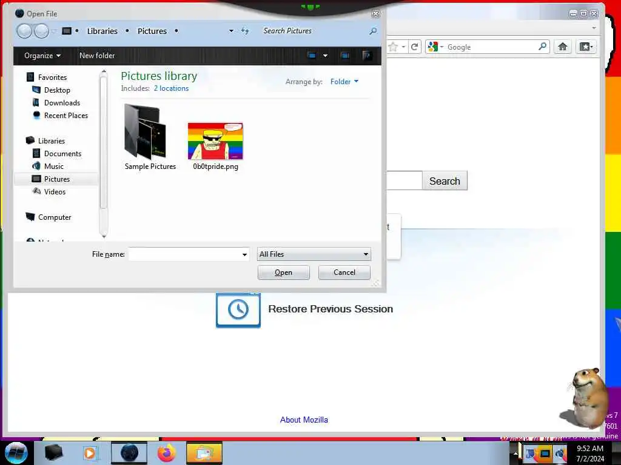Click the magnifier in Firefox's Google search box
This screenshot has width=621, height=465.
[x=543, y=47]
